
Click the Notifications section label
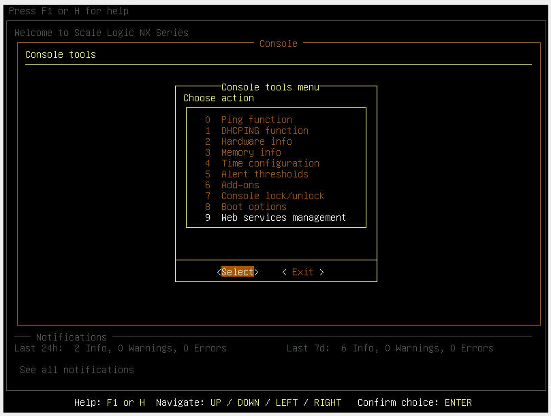(72, 337)
